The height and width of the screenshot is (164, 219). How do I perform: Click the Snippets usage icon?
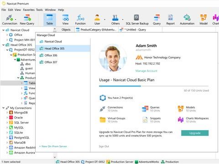pyautogui.click(x=145, y=120)
